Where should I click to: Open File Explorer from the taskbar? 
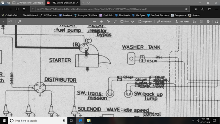coord(89,121)
